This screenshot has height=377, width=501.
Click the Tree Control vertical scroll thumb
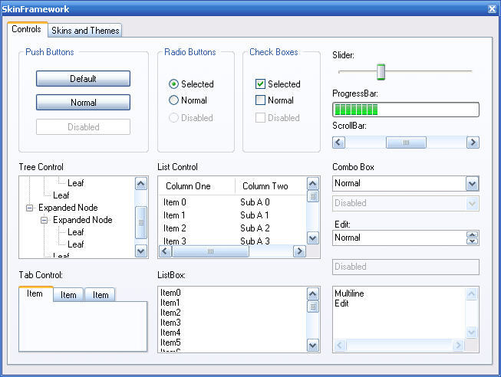point(141,222)
